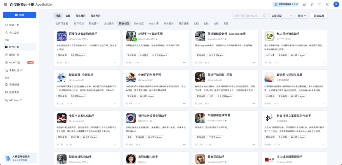Viewport: 342px width, 165px height.
Task: Star the 小红书文案生成助手 card
Action: (x=67, y=144)
